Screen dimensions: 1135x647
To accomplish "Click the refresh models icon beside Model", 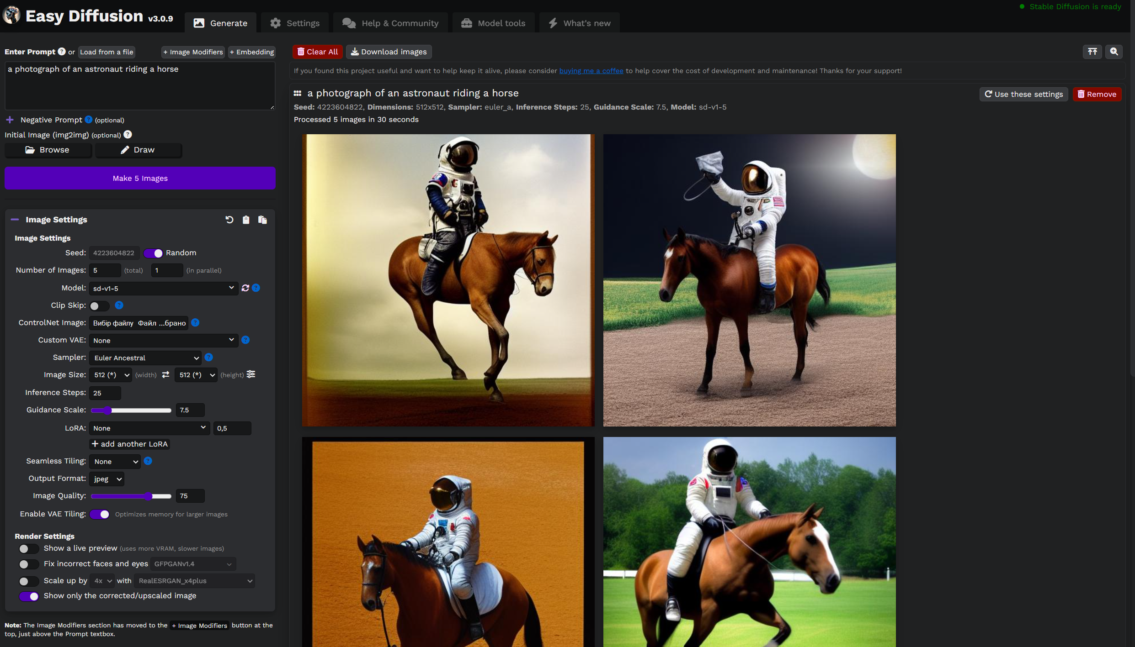I will click(245, 288).
